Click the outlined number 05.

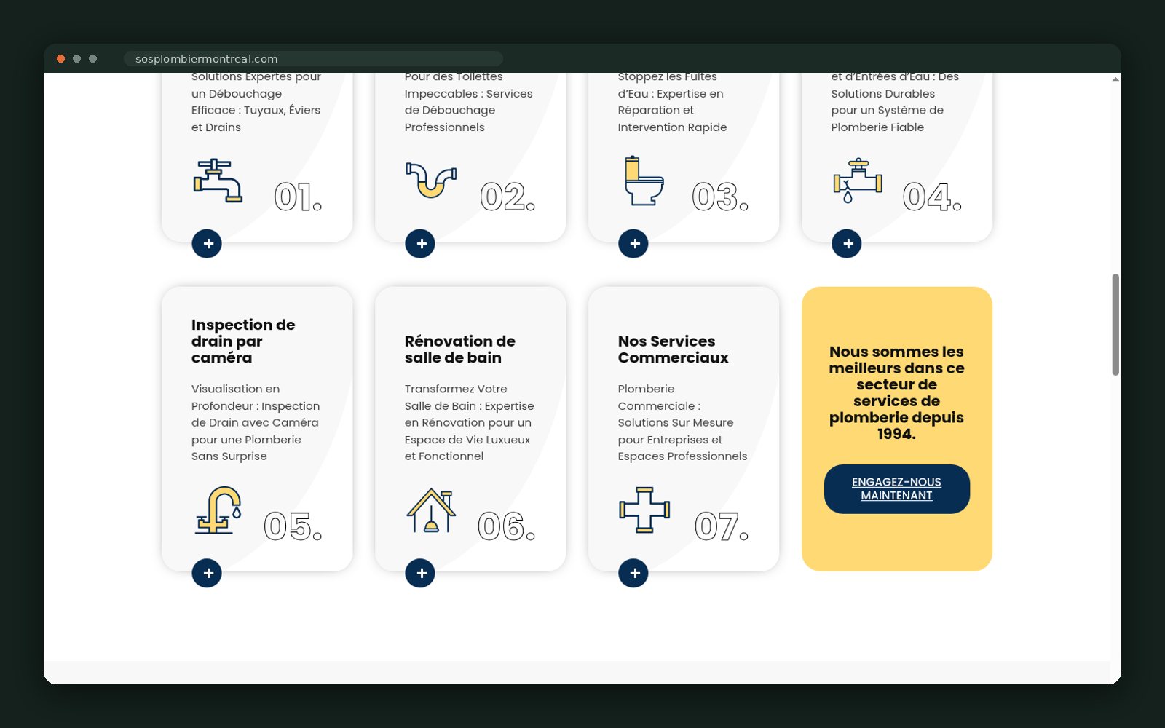(293, 527)
